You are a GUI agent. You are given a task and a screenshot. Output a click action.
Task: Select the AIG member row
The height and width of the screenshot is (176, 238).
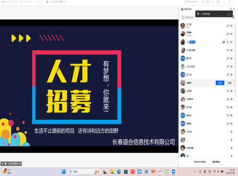click(207, 155)
